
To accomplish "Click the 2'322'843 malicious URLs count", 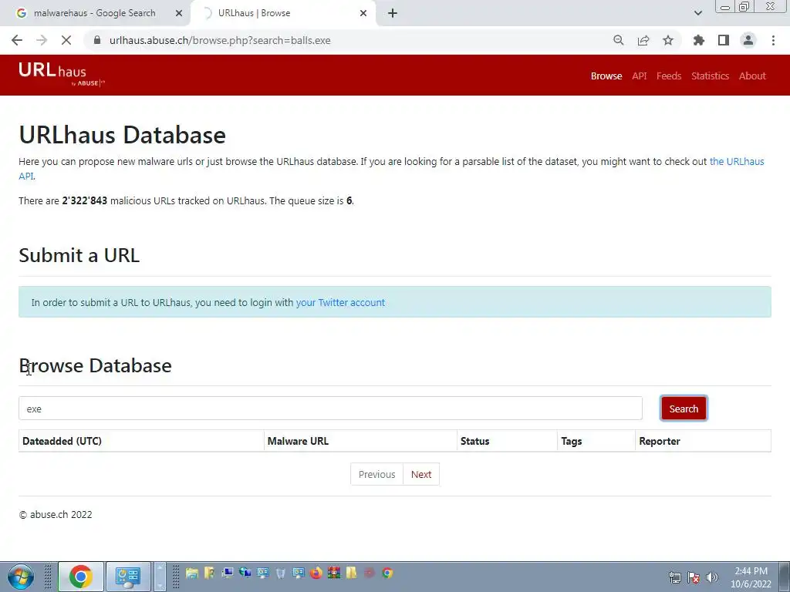I will tap(85, 201).
